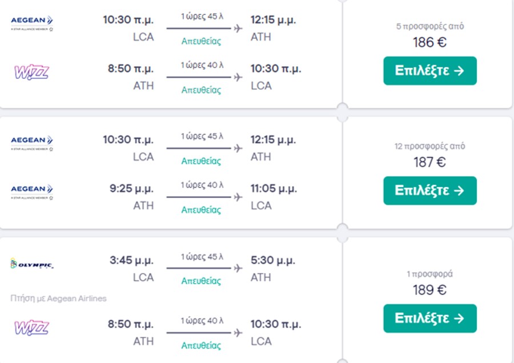Image resolution: width=514 pixels, height=363 pixels.
Task: Click the 11:05 μ.μ. LCA arrival time
Action: click(274, 189)
